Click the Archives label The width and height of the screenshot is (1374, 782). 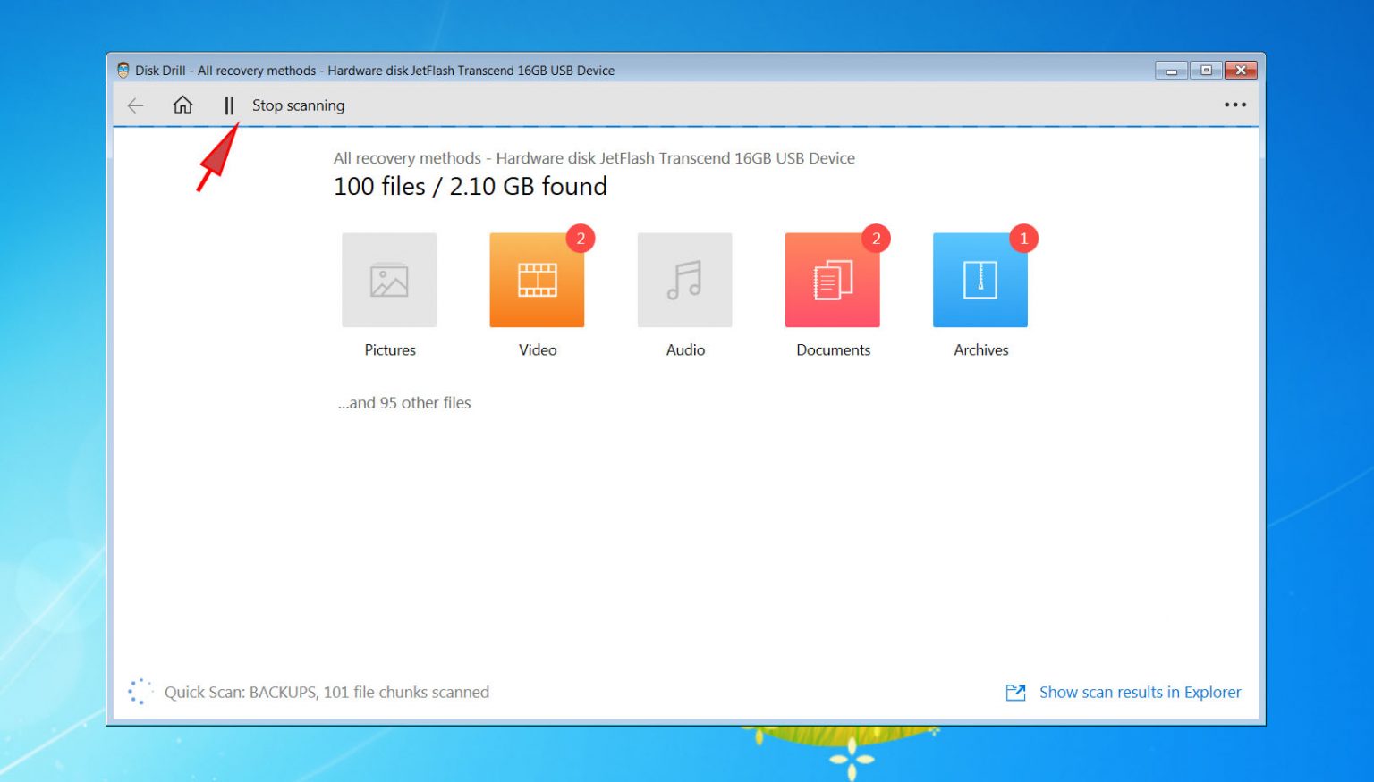click(x=980, y=350)
